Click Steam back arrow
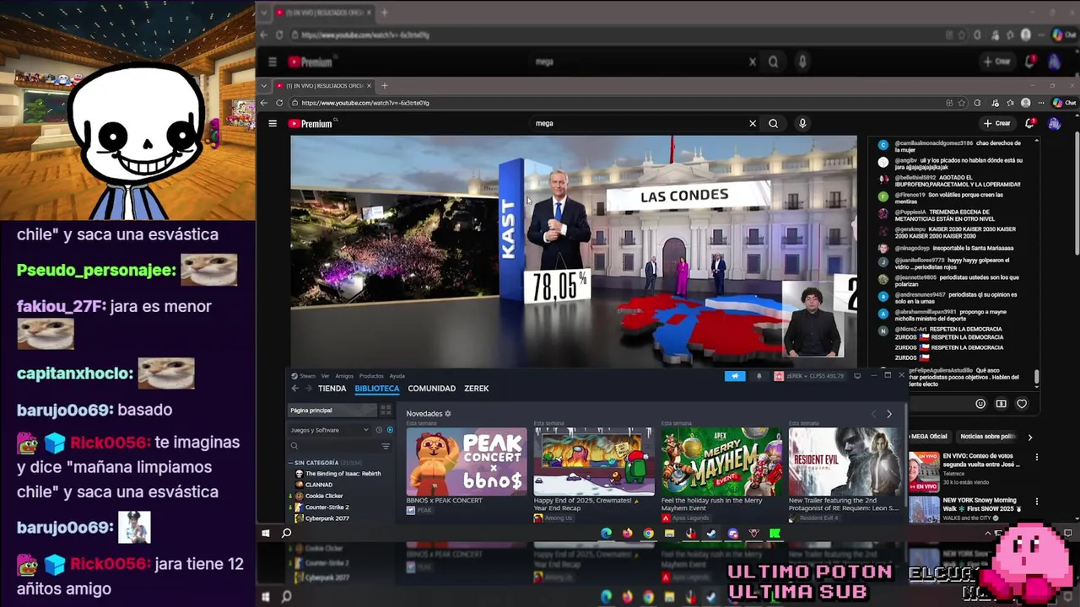Screen dimensions: 1080x607 pyautogui.click(x=295, y=389)
